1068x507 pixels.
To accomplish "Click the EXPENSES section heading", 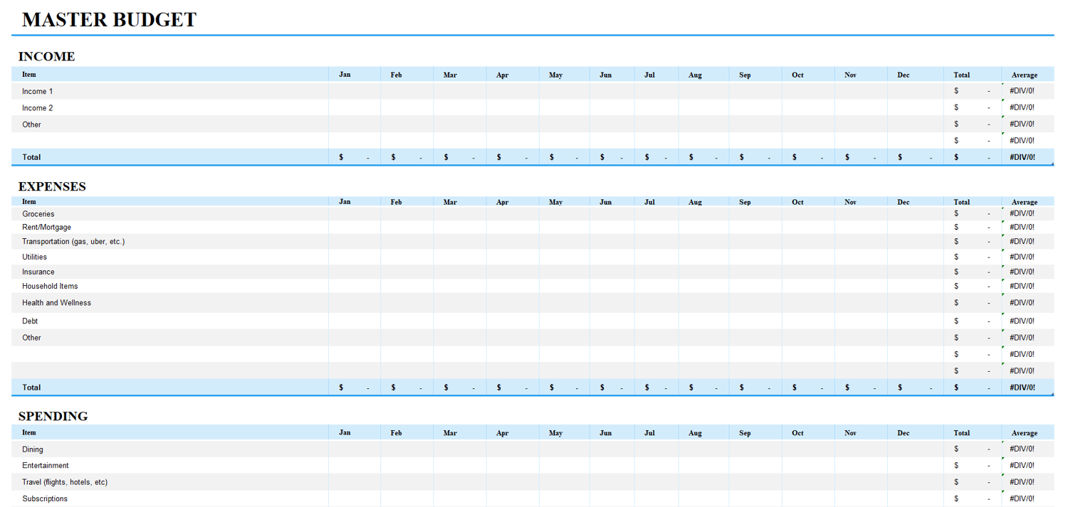I will click(52, 186).
